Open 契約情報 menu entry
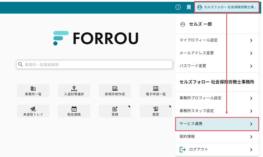This screenshot has width=263, height=157. [217, 136]
